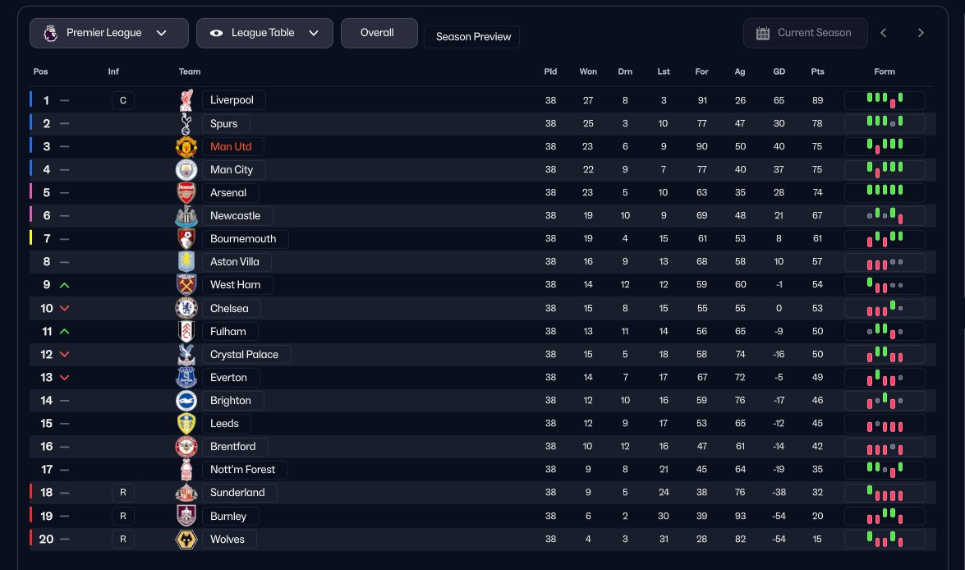Image resolution: width=965 pixels, height=570 pixels.
Task: Sort the table by GD column header
Action: pyautogui.click(x=779, y=71)
